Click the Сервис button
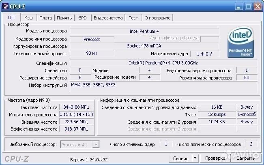This screenshot has height=165, width=264. click(x=180, y=159)
